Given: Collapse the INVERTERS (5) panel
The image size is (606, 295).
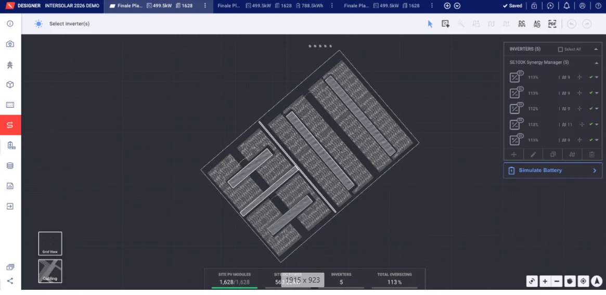Looking at the screenshot, I should point(596,49).
